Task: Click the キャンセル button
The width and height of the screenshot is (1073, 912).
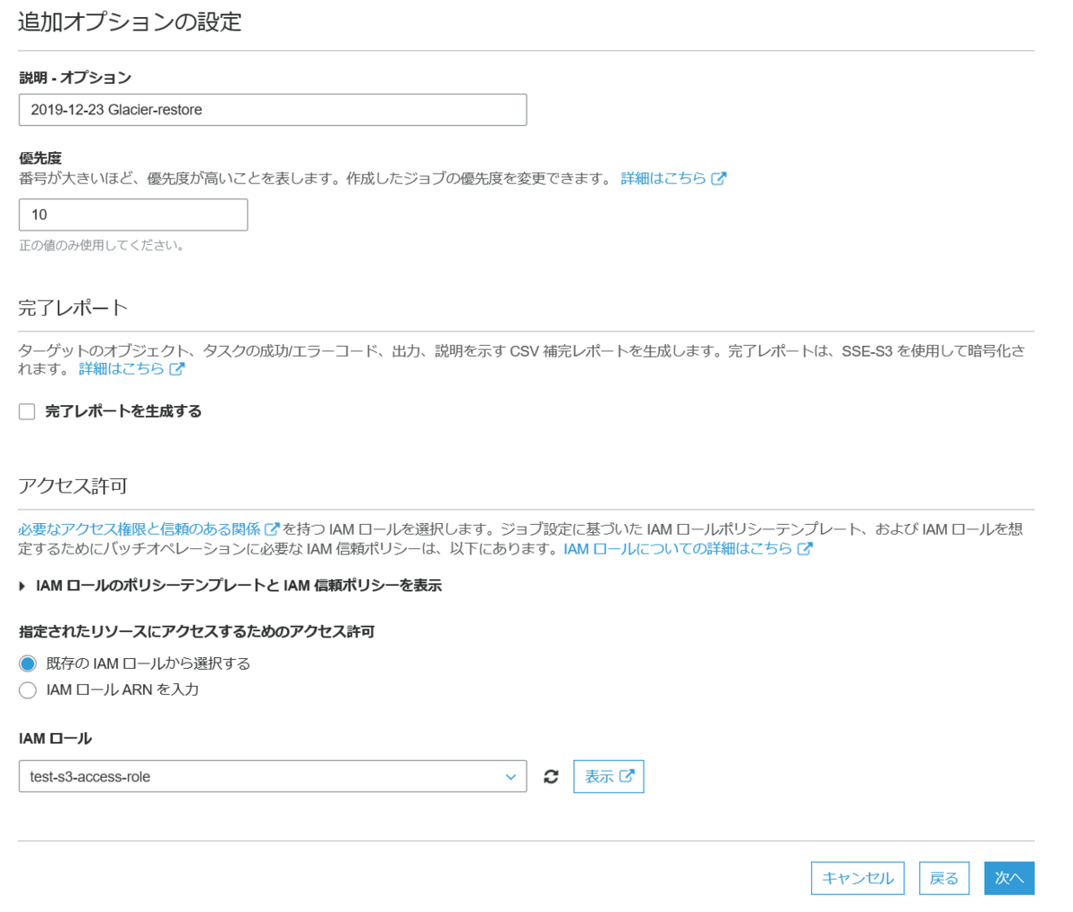Action: 857,878
